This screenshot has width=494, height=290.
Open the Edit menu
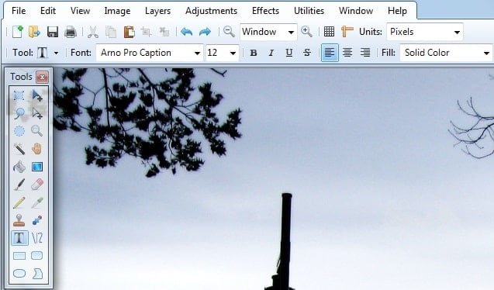(x=48, y=11)
